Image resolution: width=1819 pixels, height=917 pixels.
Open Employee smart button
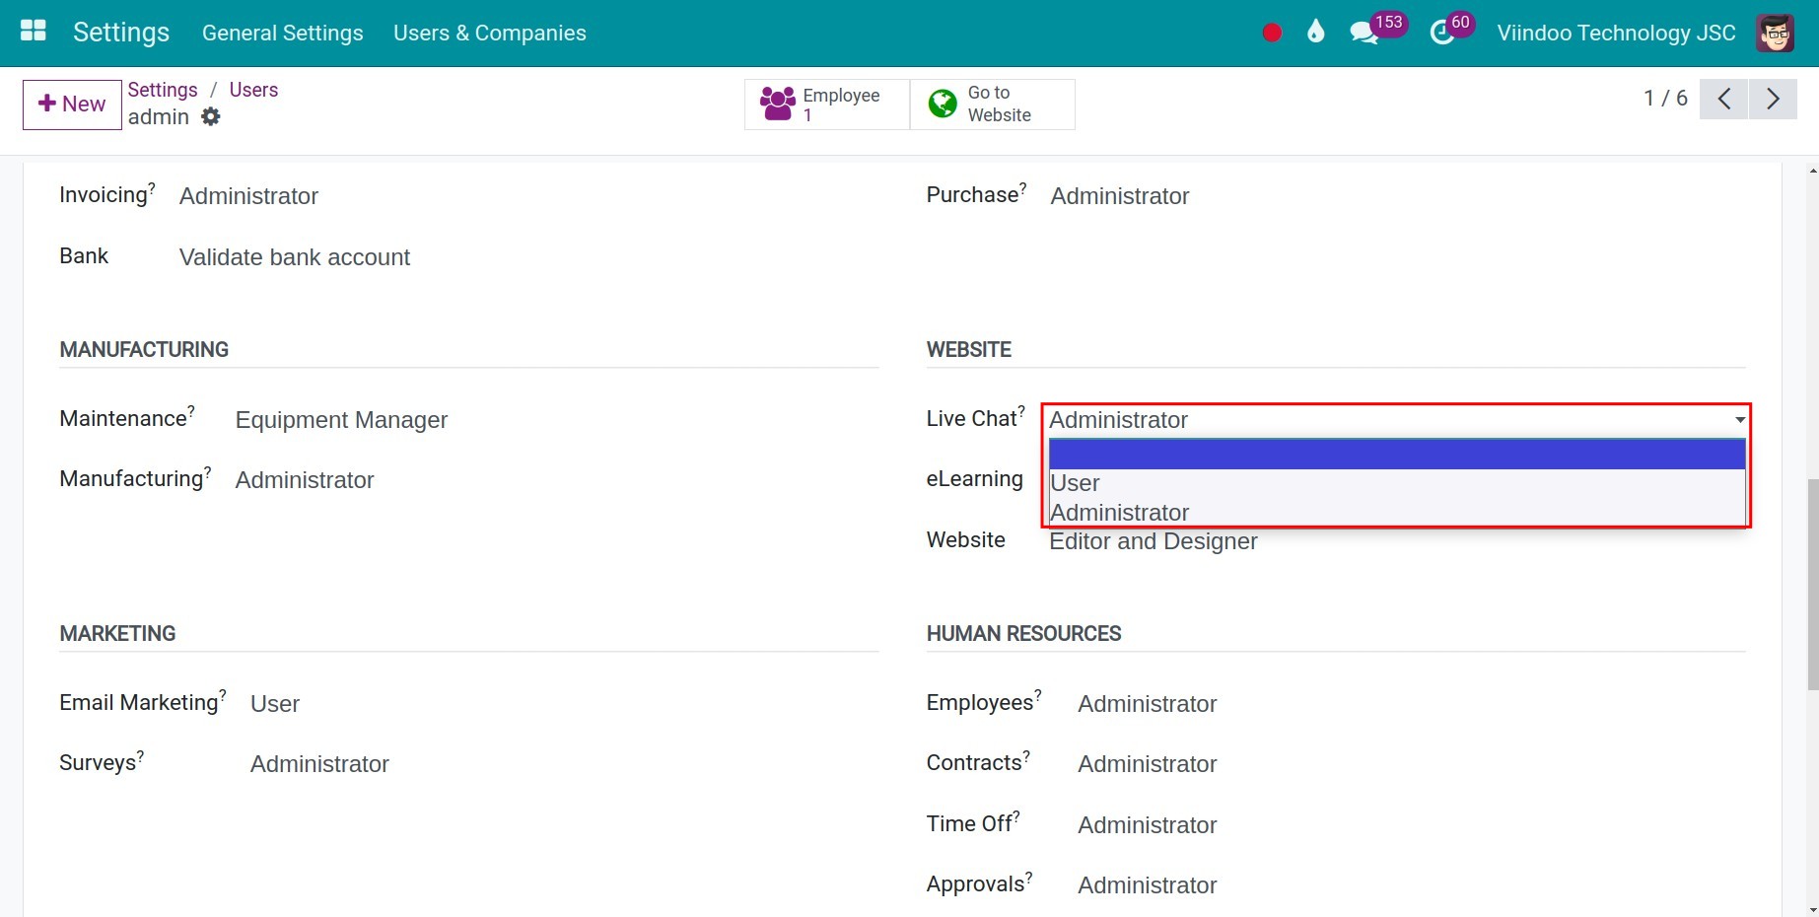tap(827, 104)
